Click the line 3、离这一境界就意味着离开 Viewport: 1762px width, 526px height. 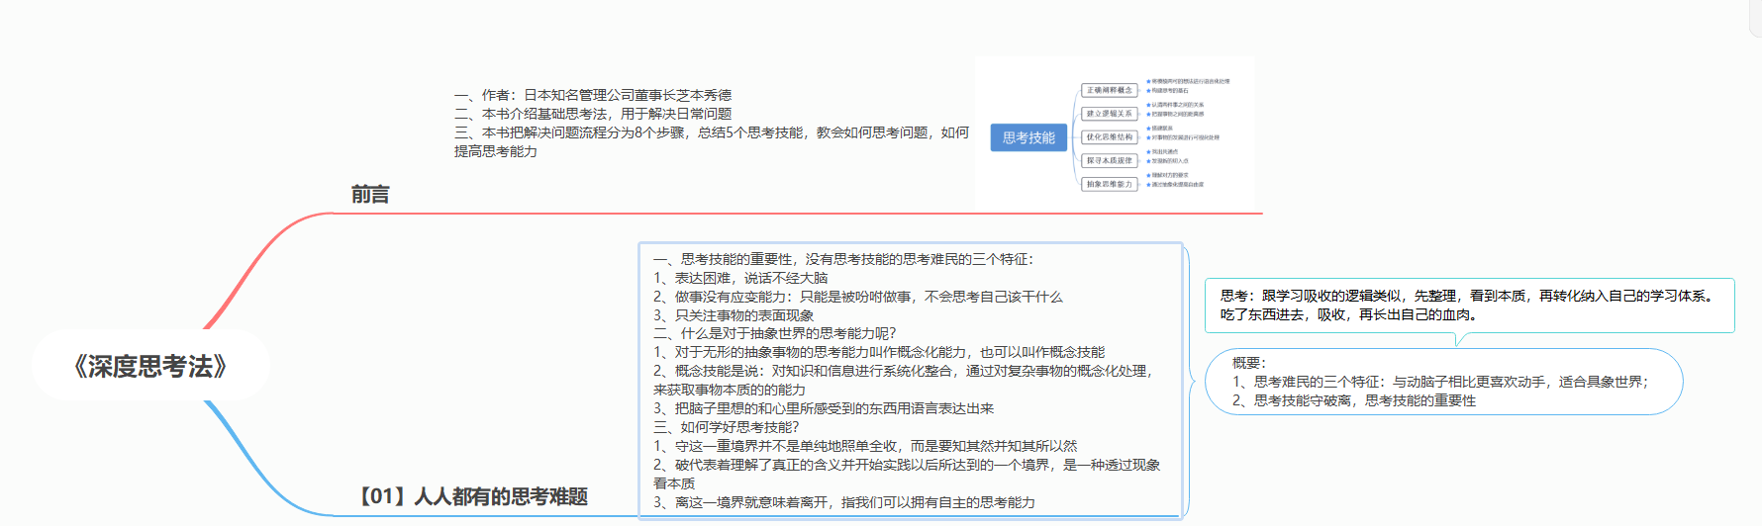pos(844,502)
